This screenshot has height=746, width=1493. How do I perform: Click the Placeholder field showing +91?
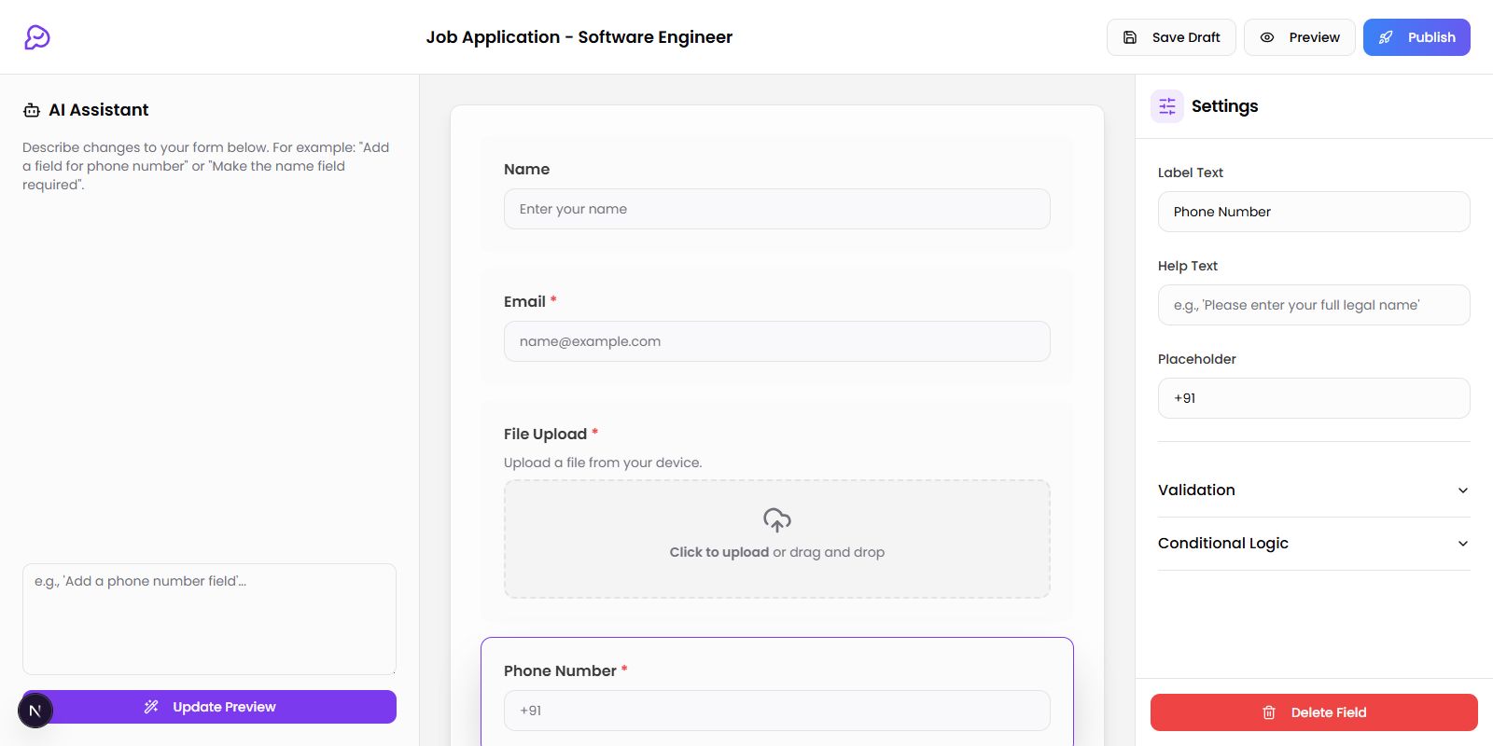pyautogui.click(x=1313, y=398)
